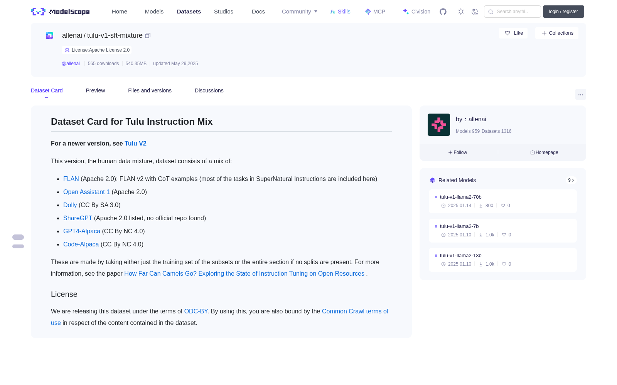Image resolution: width=617 pixels, height=385 pixels.
Task: Follow the allenai organization
Action: (x=458, y=152)
